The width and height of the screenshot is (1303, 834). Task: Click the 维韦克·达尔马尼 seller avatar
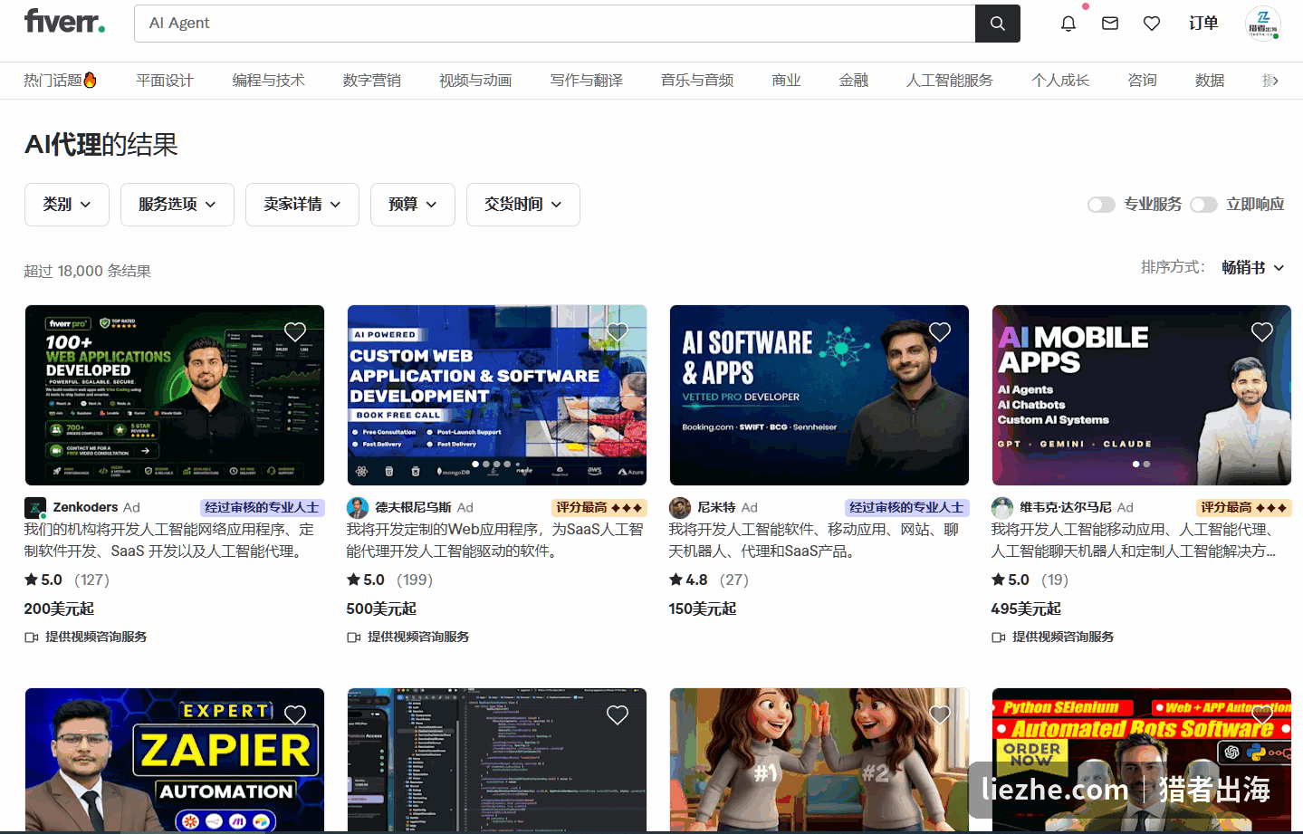(x=1002, y=508)
